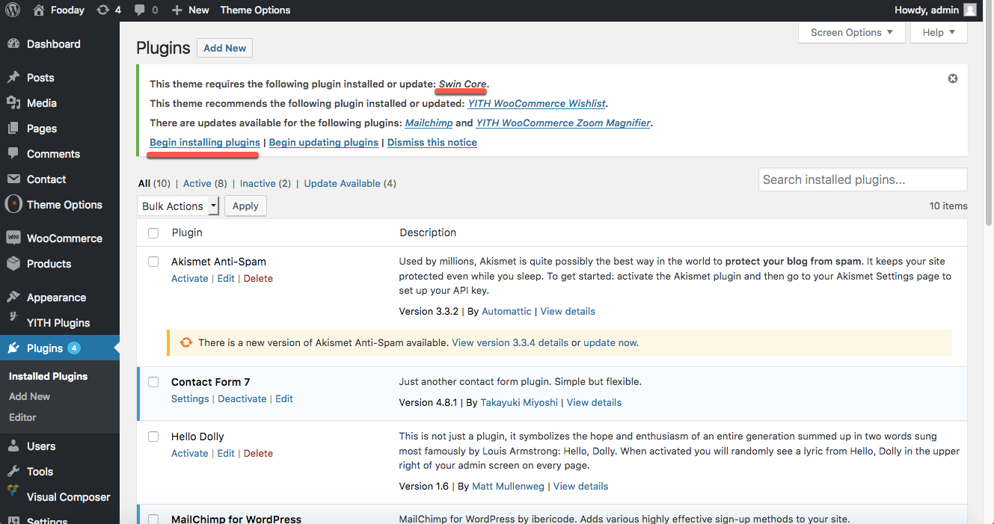Screen dimensions: 994x524
Task: Click the Plugins plug icon
Action: coord(13,348)
